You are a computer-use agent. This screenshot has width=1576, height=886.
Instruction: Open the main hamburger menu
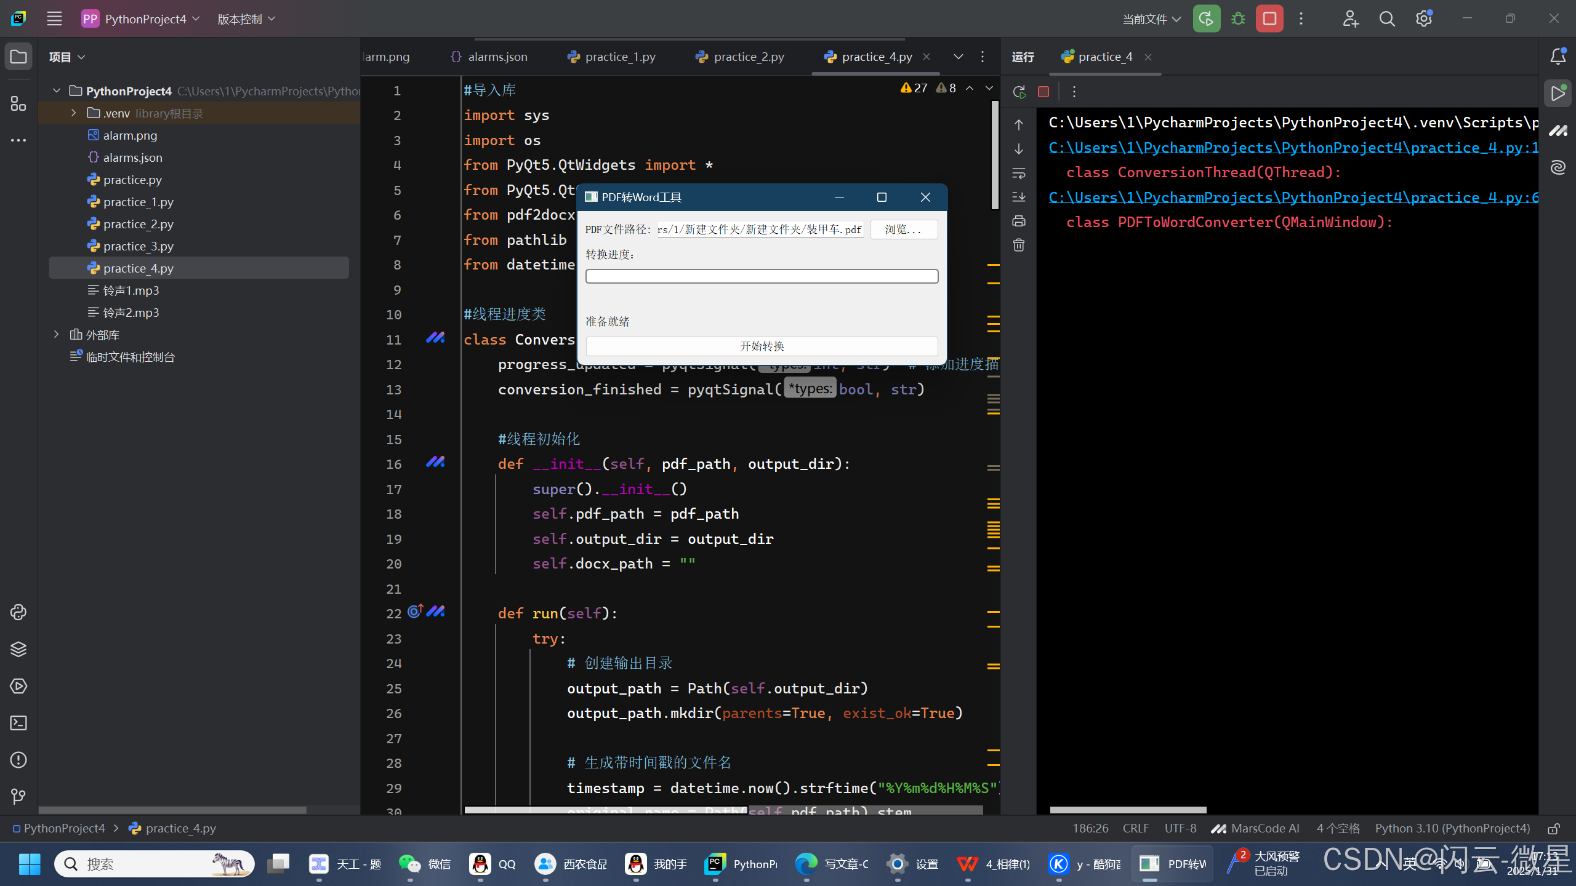point(54,19)
